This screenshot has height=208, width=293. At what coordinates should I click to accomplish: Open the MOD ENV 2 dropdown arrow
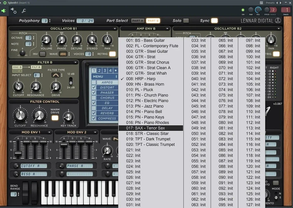pos(95,132)
